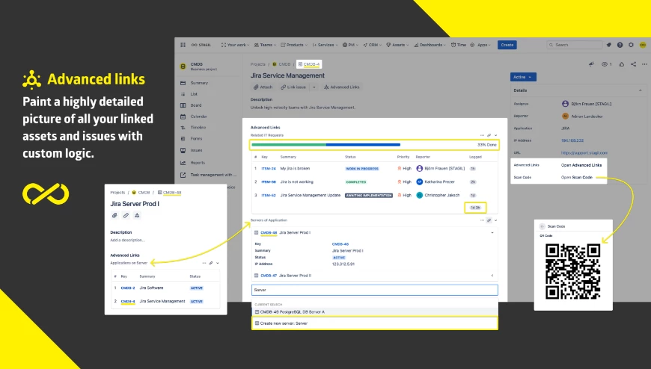Collapse the CMDB-48 Jira Server Prod I row
The image size is (651, 369).
[x=492, y=232]
